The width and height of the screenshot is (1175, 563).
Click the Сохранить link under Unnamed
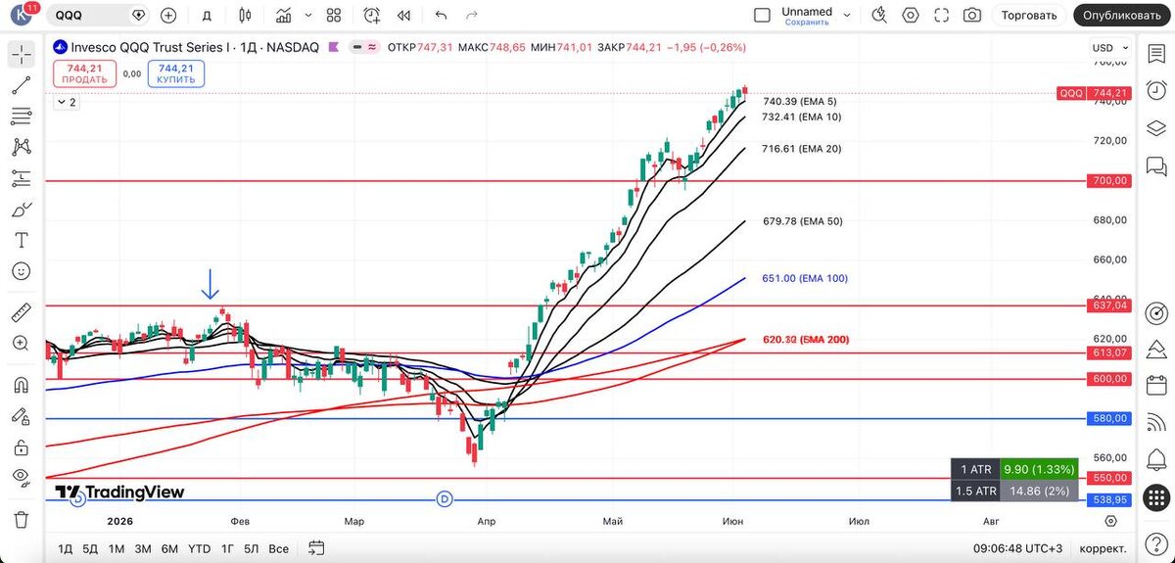(807, 22)
